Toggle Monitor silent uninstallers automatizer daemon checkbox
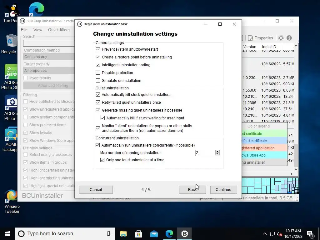Image resolution: width=320 pixels, height=240 pixels. [98, 128]
